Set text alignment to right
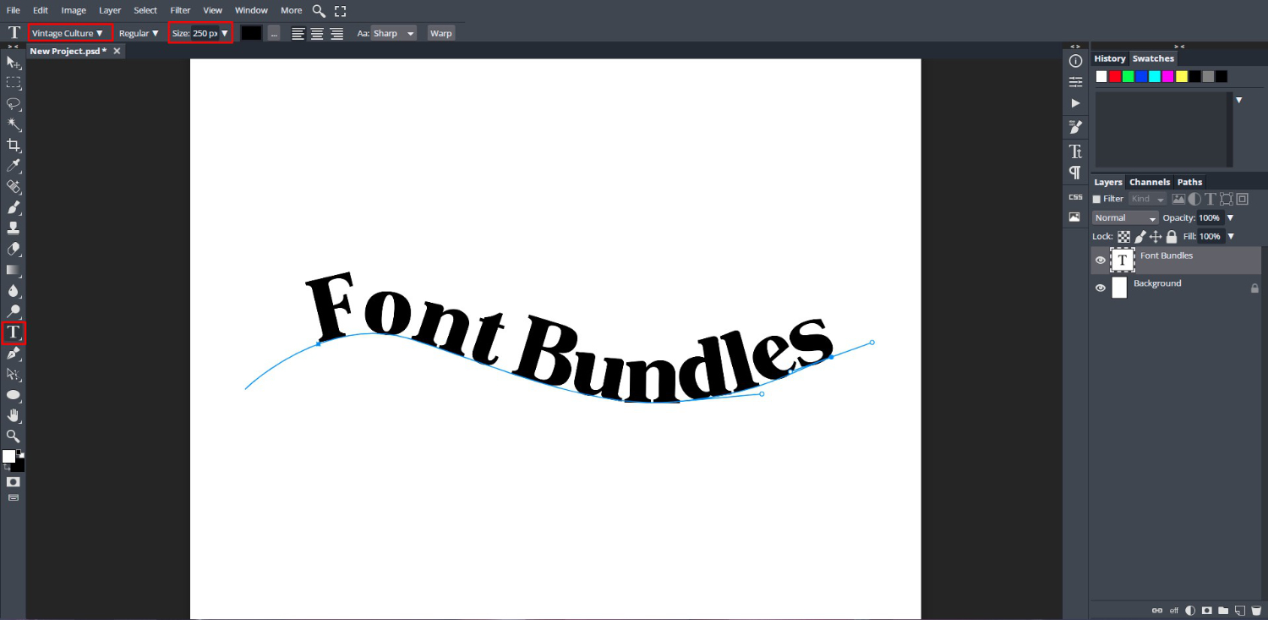Image resolution: width=1268 pixels, height=620 pixels. click(x=336, y=34)
